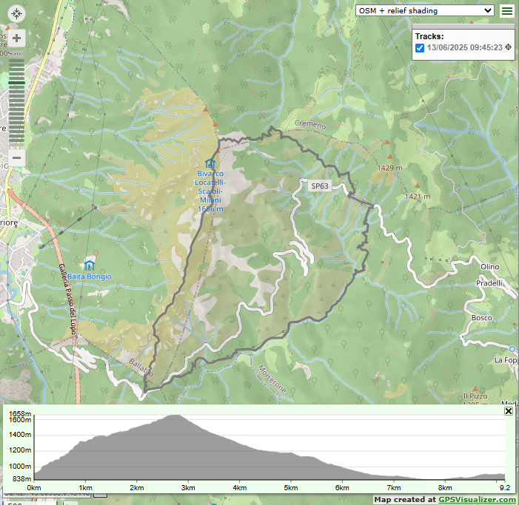
Task: Click the 1429 m elevation label
Action: (390, 168)
